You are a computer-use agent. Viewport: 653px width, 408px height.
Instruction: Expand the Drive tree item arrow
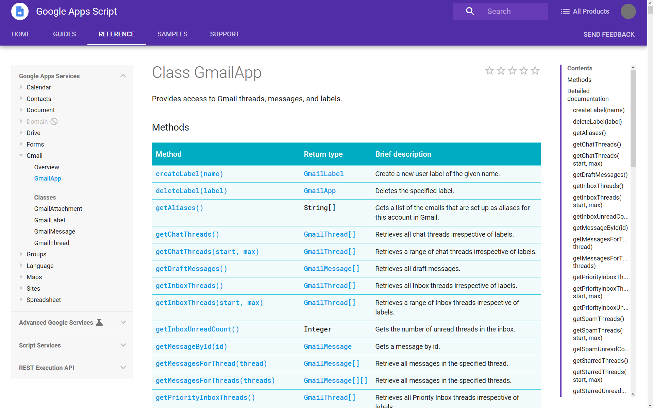pyautogui.click(x=21, y=133)
